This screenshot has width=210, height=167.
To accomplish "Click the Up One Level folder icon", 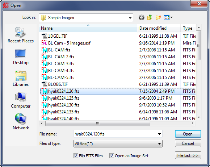I will tap(150, 17).
